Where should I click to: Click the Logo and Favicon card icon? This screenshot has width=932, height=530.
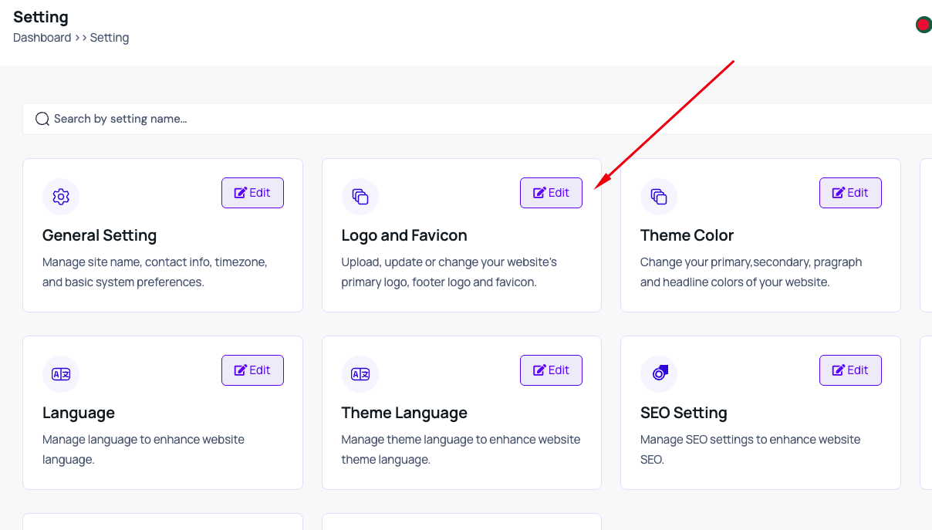360,197
